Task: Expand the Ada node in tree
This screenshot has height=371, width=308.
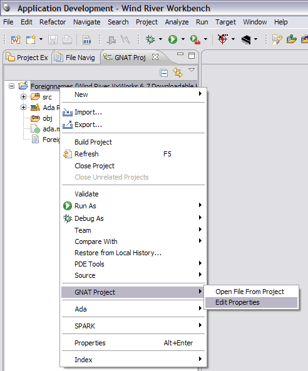Action: 23,108
